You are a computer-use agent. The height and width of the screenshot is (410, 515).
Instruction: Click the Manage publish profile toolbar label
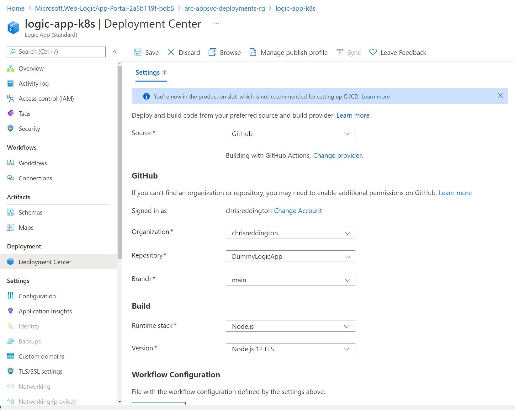coord(294,53)
